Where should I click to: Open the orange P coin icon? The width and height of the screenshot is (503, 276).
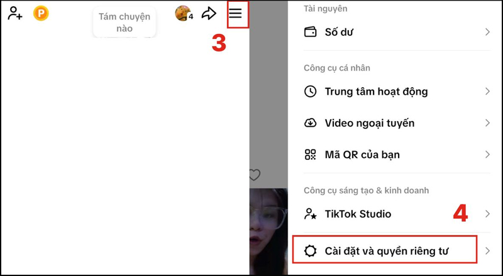pos(41,13)
